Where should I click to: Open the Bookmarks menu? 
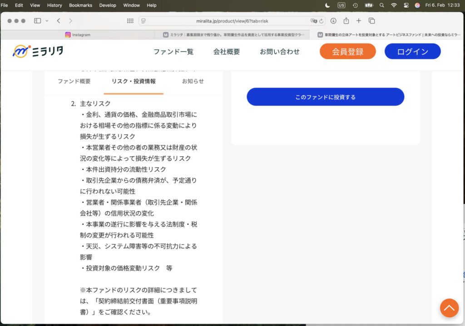80,5
